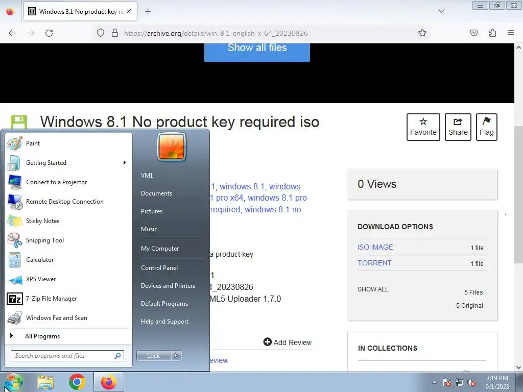The width and height of the screenshot is (523, 392).
Task: Bookmark this page with star icon
Action: [x=422, y=33]
